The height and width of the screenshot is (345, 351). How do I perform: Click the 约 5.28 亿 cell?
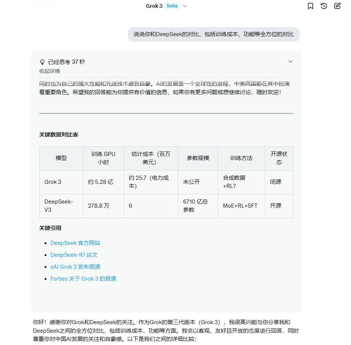click(103, 182)
